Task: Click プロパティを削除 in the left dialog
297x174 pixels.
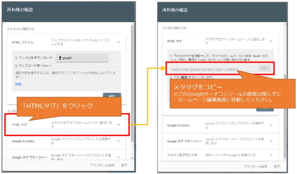Action: (x=102, y=165)
